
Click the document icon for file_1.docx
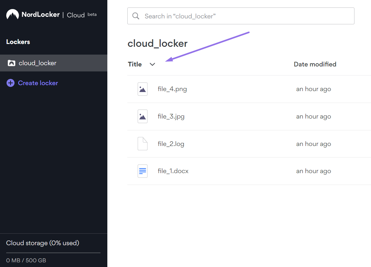point(143,171)
